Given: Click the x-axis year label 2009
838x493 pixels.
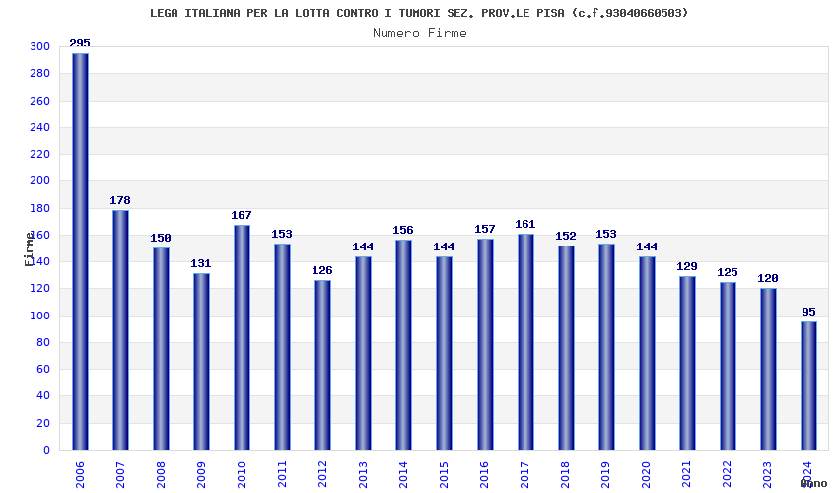Looking at the screenshot, I should [x=201, y=475].
